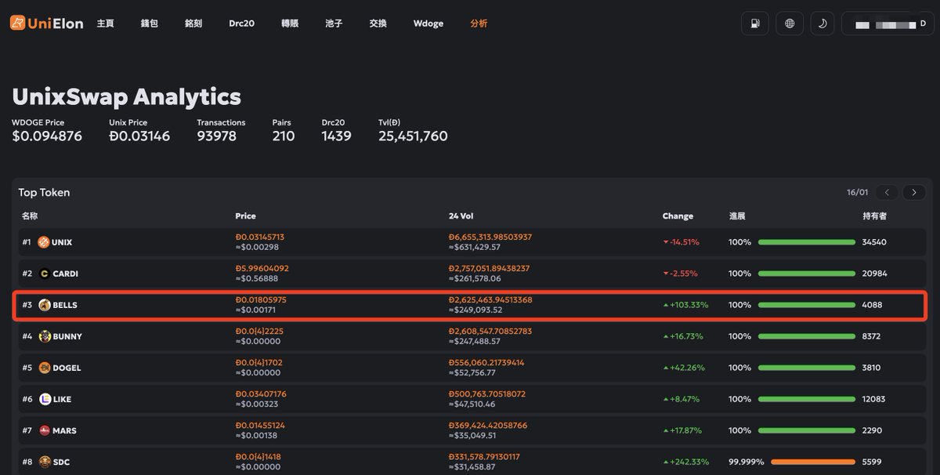The image size is (940, 475).
Task: Click UNIX holders count 34540
Action: [x=874, y=242]
